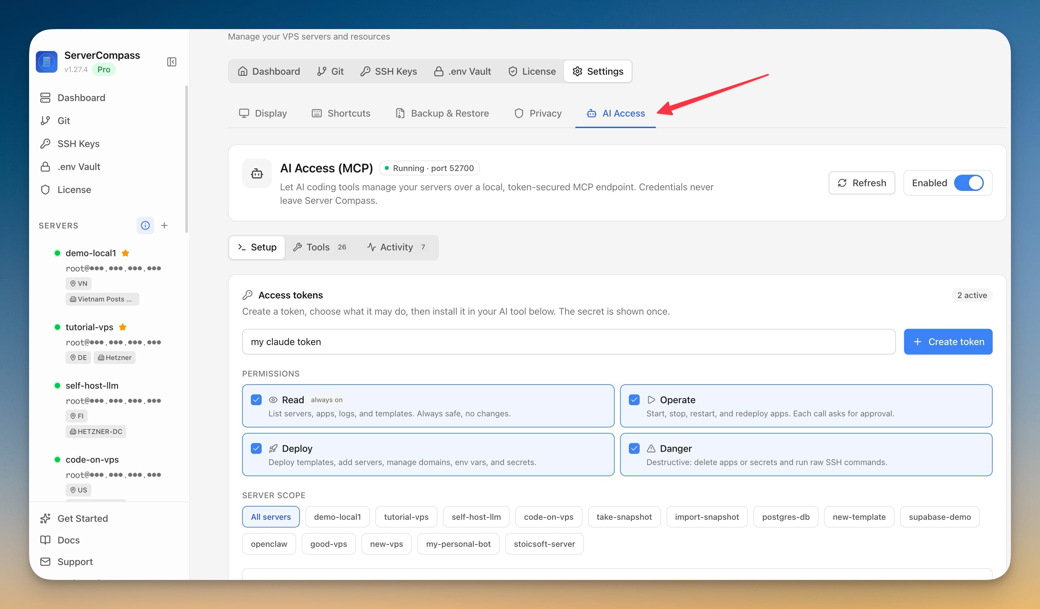Viewport: 1040px width, 609px height.
Task: Collapse the sidebar using the panel icon
Action: (x=172, y=62)
